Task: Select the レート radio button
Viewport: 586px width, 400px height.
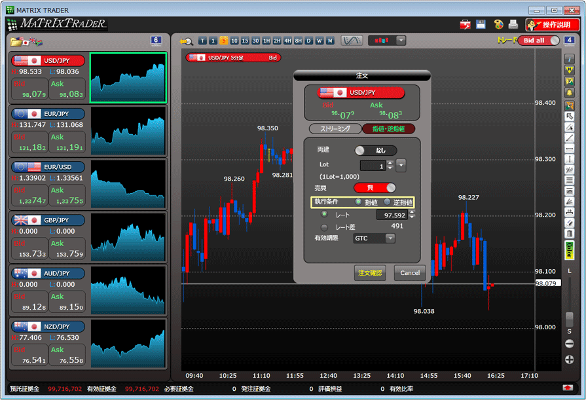Action: (x=324, y=215)
